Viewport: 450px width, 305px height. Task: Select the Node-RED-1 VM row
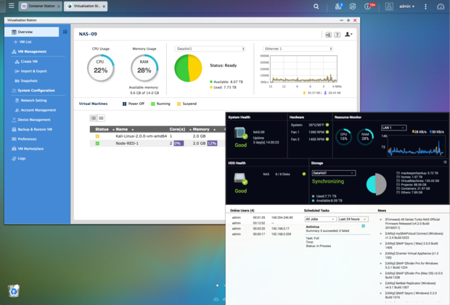tap(157, 143)
